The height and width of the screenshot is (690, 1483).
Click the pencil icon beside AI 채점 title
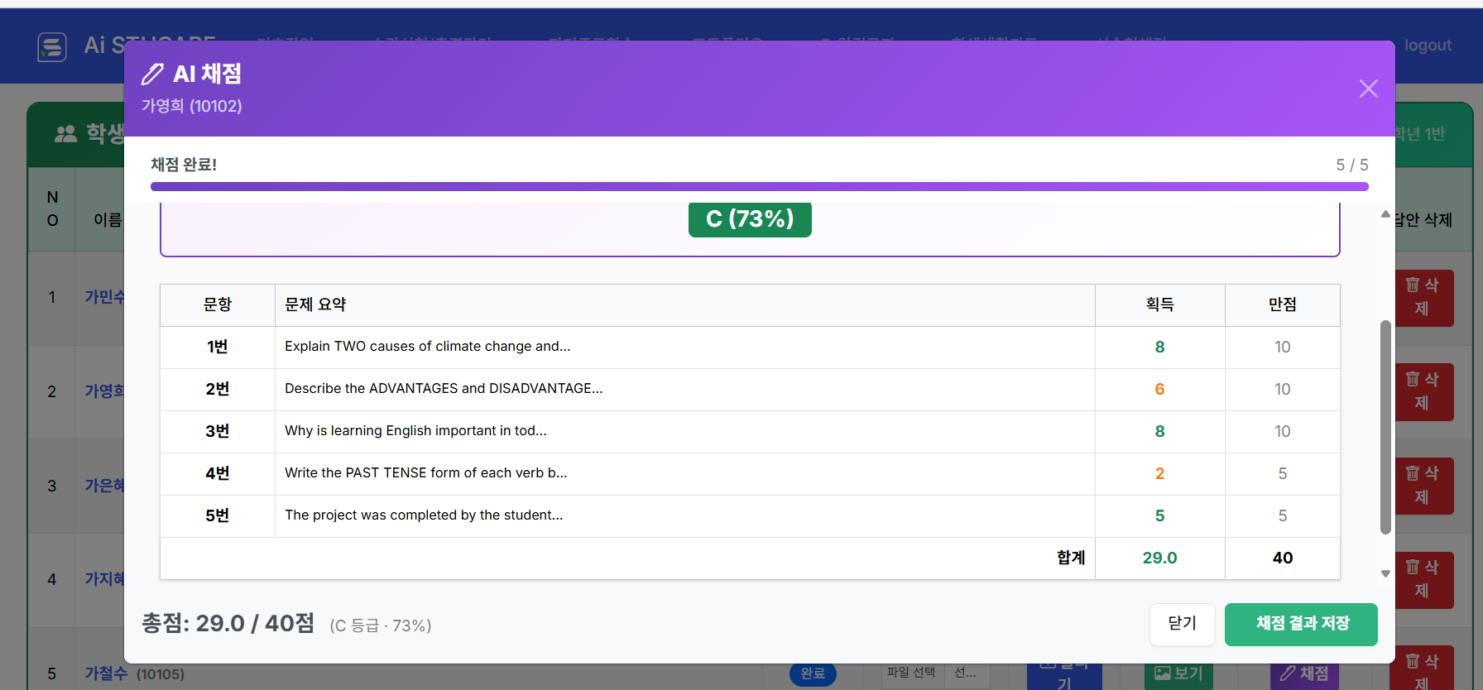pyautogui.click(x=152, y=74)
